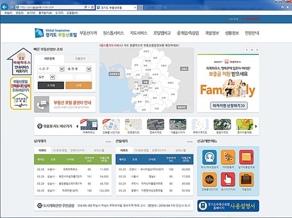Open the 건축물내진지도 seismic wave icon

(209, 179)
